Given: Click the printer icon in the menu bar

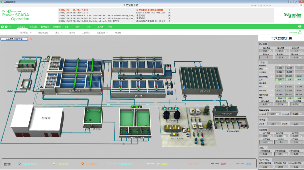Looking at the screenshot, I should pyautogui.click(x=300, y=27).
